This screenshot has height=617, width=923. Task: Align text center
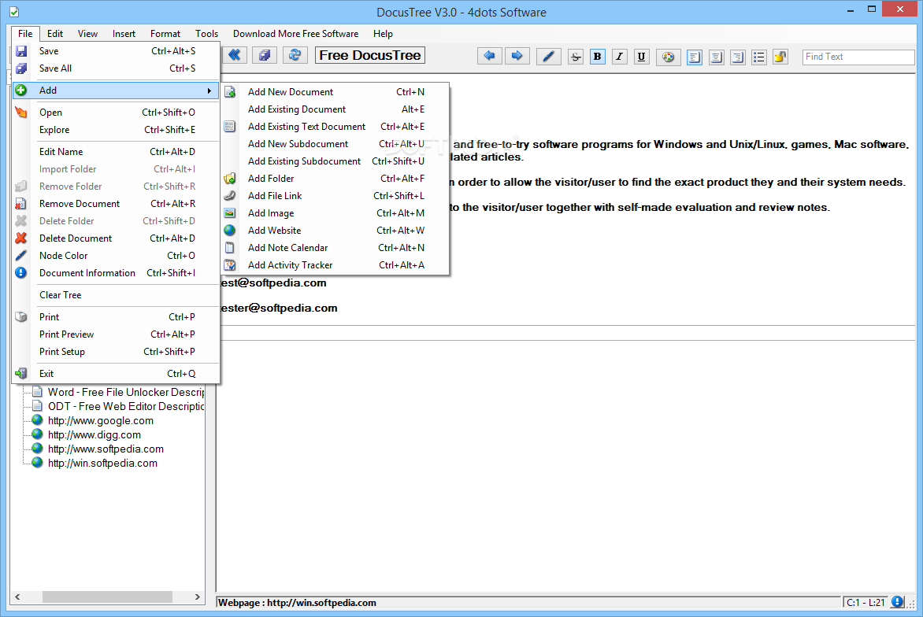[717, 57]
